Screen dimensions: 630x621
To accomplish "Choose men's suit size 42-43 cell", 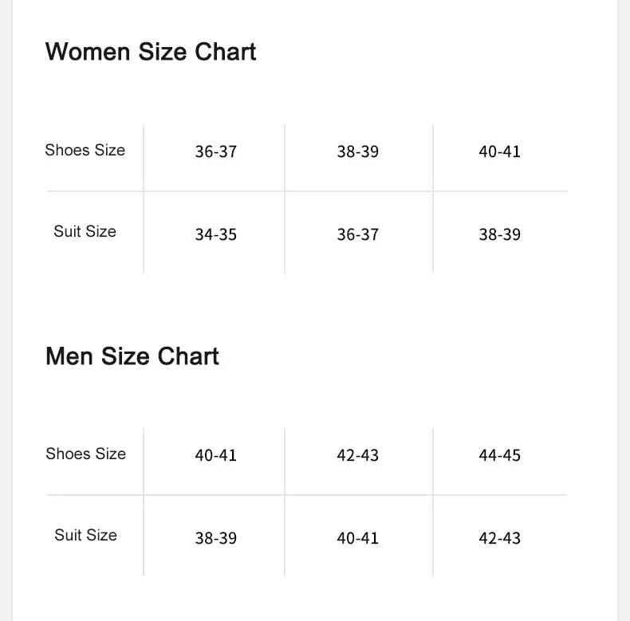I will click(499, 538).
